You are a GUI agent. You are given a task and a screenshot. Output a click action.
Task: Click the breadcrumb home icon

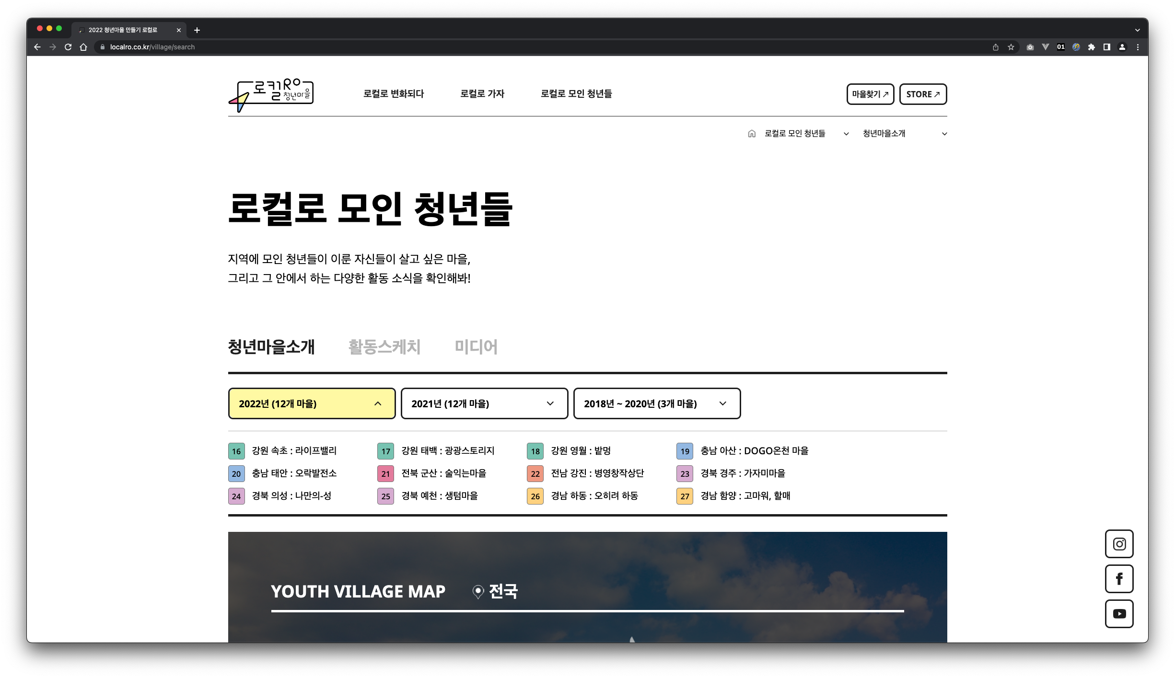click(x=751, y=134)
